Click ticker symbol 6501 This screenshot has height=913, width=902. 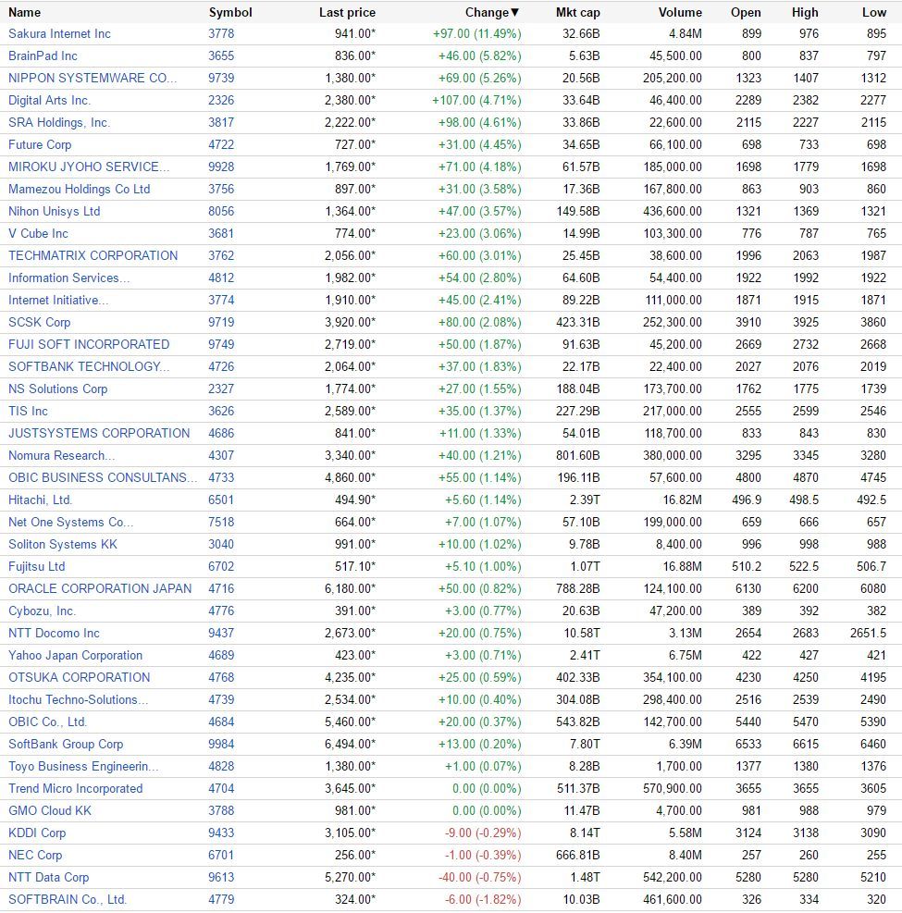(221, 500)
